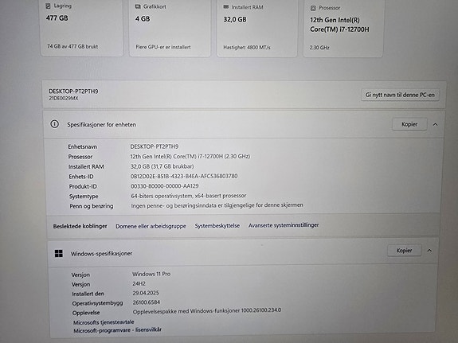Click the Prosessor chip icon
The image size is (458, 343).
pos(313,8)
